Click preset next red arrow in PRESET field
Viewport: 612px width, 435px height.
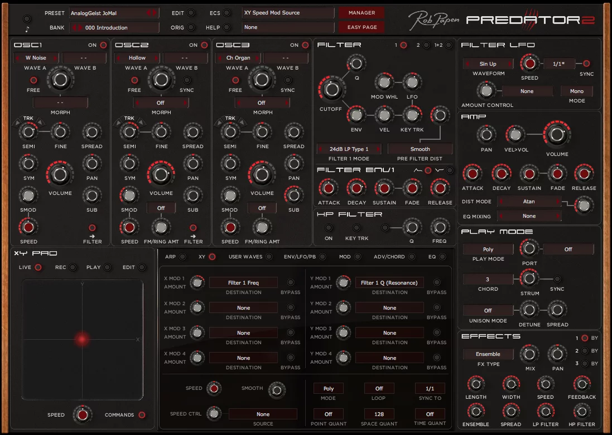pos(154,13)
